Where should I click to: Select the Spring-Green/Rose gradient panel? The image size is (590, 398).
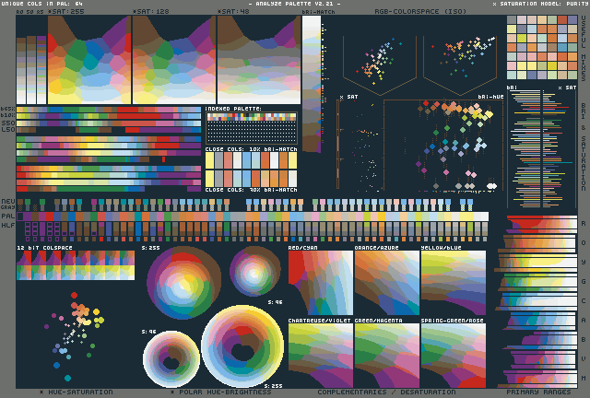pyautogui.click(x=452, y=355)
